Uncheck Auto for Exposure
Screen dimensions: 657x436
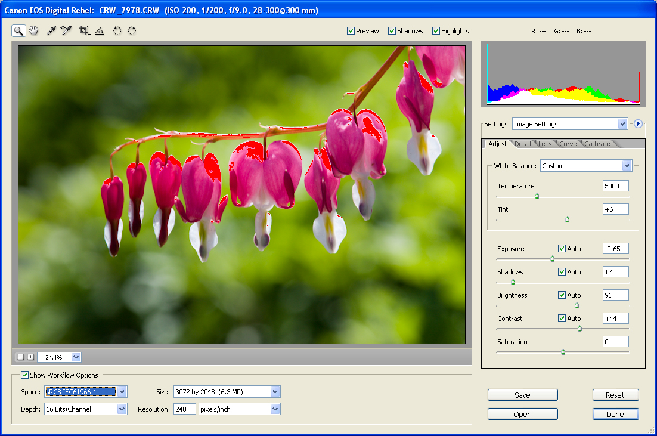click(562, 249)
